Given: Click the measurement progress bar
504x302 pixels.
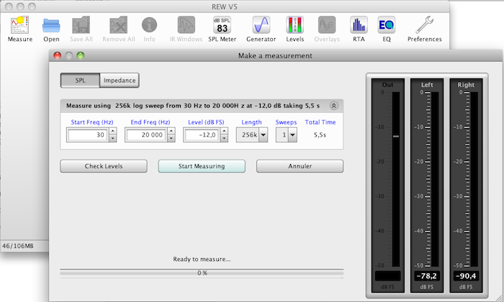Looking at the screenshot, I should tap(202, 273).
